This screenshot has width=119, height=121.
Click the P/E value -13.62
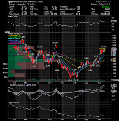point(54,7)
